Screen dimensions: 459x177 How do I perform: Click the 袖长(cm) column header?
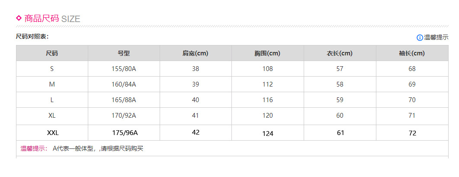pyautogui.click(x=412, y=54)
